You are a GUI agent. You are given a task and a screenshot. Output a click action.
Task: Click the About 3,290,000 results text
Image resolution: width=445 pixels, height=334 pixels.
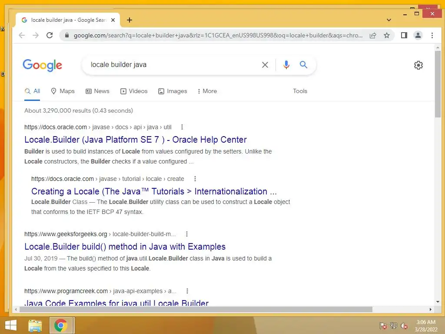79,110
